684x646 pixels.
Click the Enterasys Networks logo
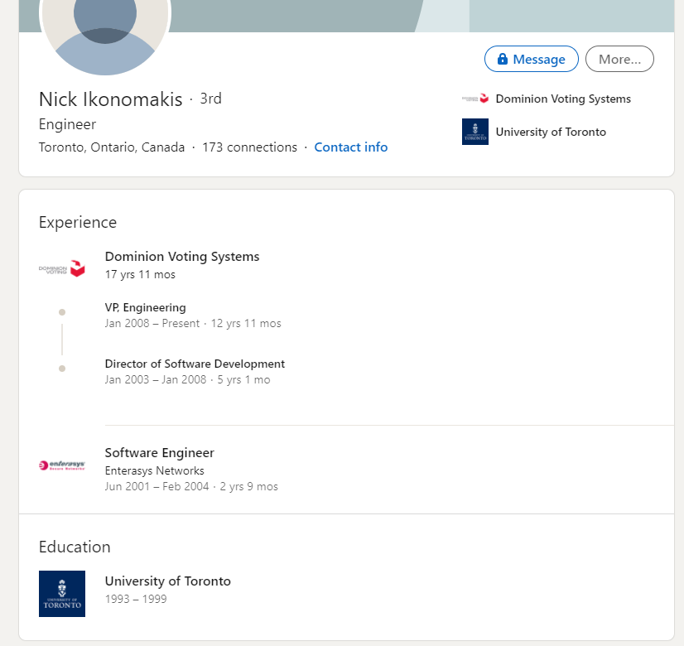(62, 465)
